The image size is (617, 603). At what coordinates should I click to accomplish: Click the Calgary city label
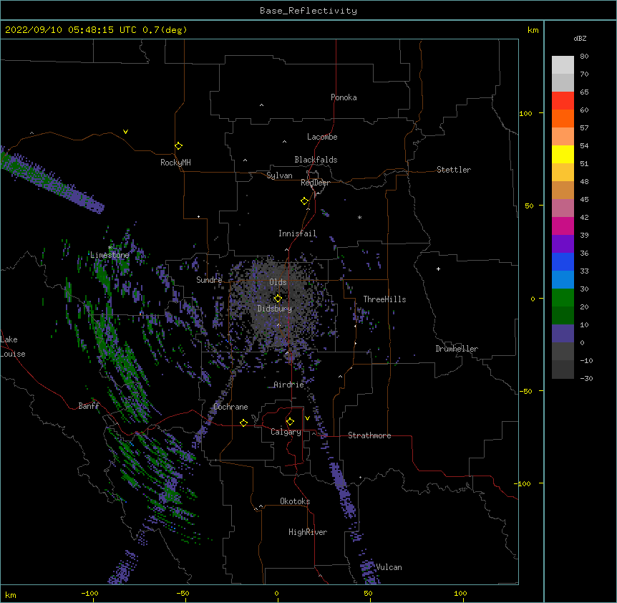click(286, 432)
